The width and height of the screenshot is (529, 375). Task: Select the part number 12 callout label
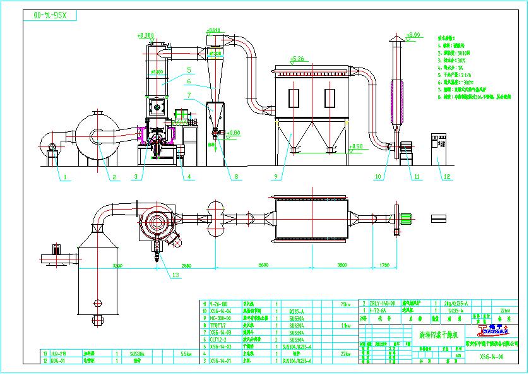[x=446, y=176]
